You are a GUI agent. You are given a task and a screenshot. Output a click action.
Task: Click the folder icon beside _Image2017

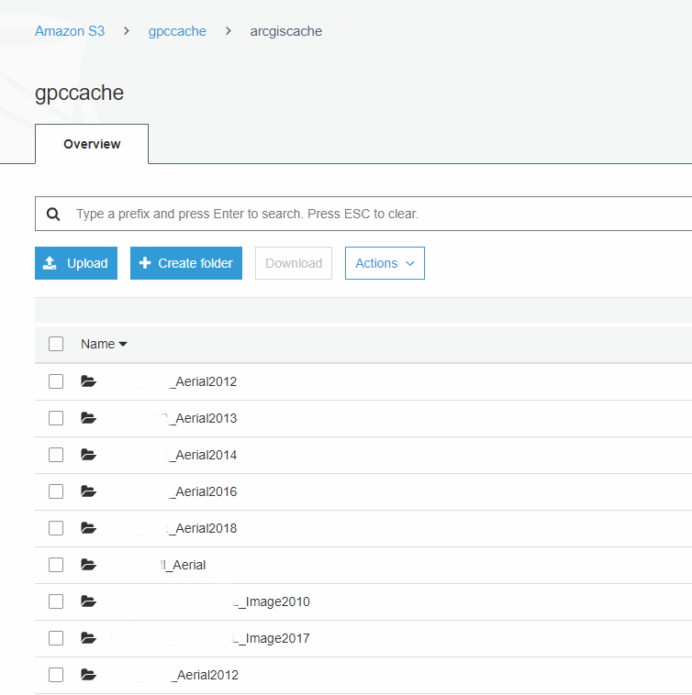click(88, 638)
